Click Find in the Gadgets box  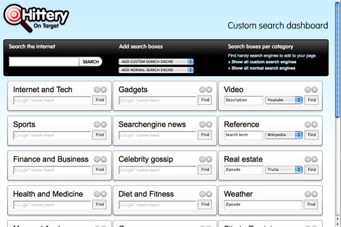pos(205,100)
